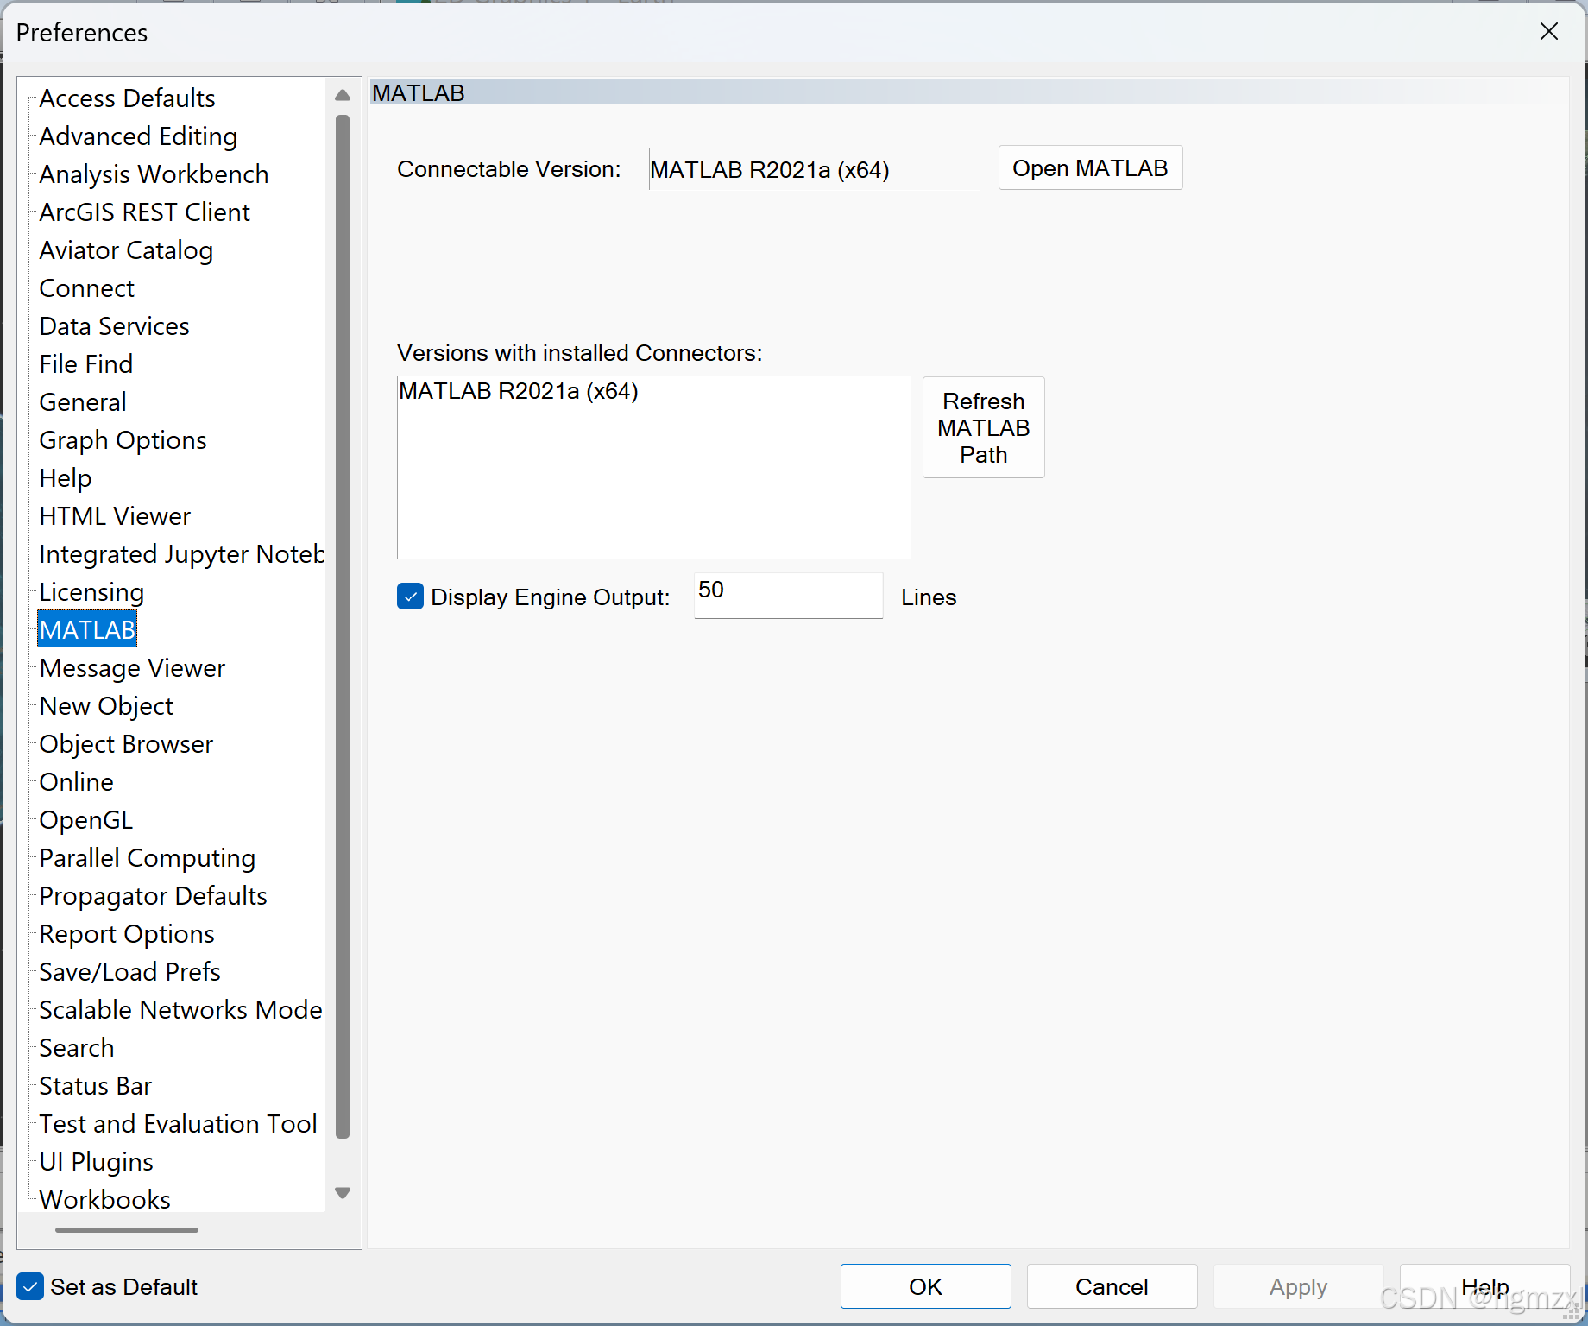
Task: Select UI Plugins category
Action: point(96,1162)
